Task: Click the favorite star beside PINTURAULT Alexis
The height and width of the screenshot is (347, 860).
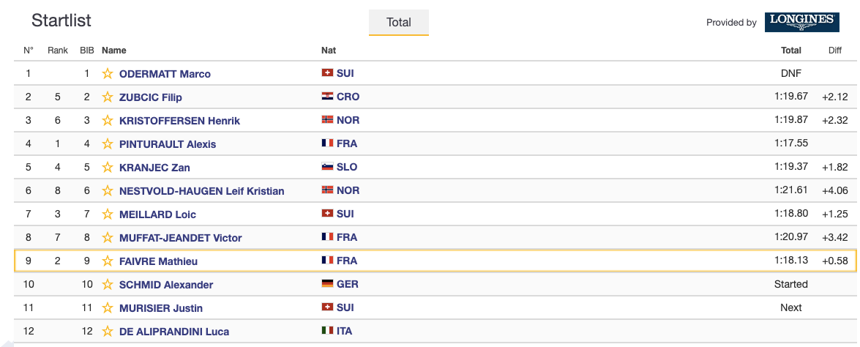Action: point(108,143)
